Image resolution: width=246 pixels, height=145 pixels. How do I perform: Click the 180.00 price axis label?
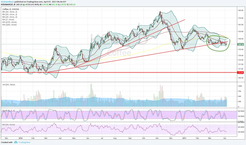tap(241, 11)
